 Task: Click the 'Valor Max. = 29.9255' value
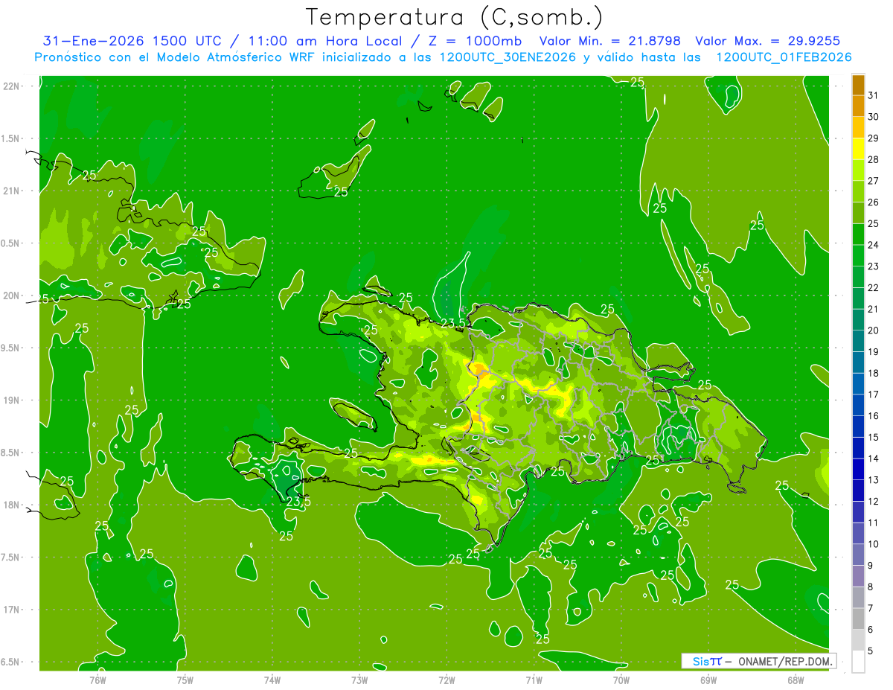click(x=767, y=41)
